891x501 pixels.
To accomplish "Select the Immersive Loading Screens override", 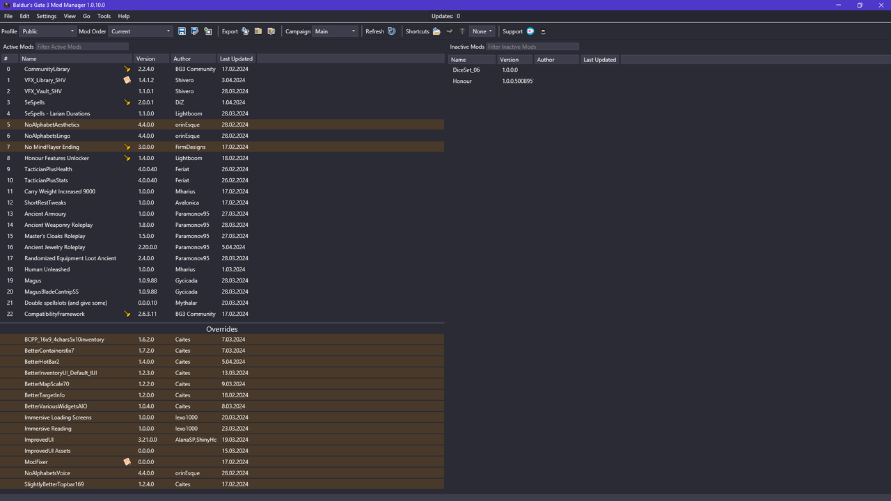I will point(222,417).
